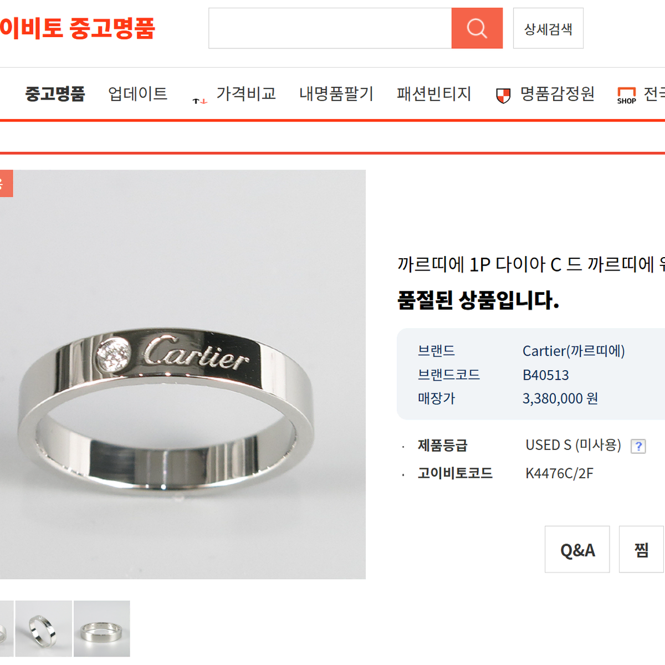The height and width of the screenshot is (665, 665).
Task: Click the 고이비토 중고명품 site logo
Action: 78,28
